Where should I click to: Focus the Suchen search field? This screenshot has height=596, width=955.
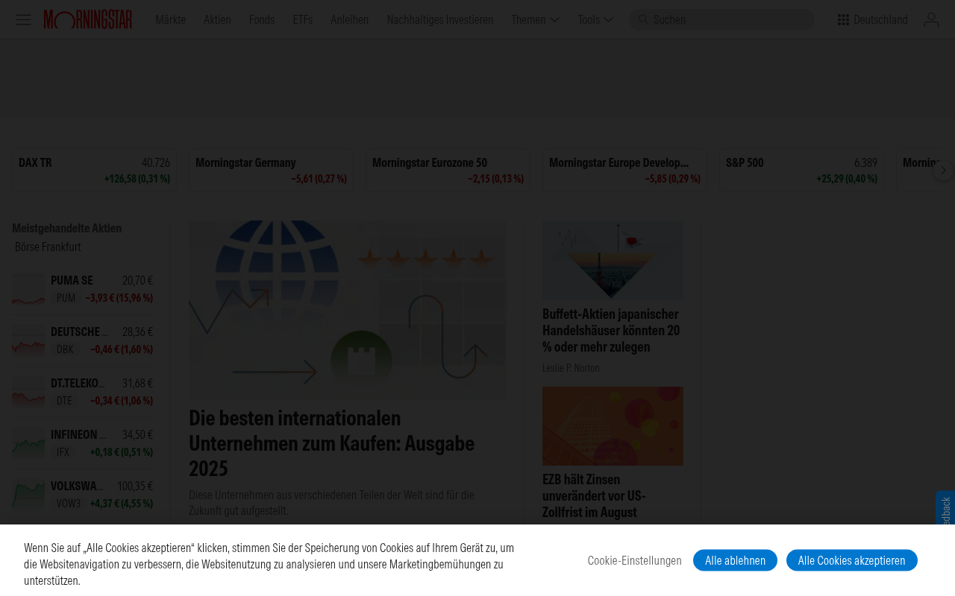pyautogui.click(x=722, y=19)
